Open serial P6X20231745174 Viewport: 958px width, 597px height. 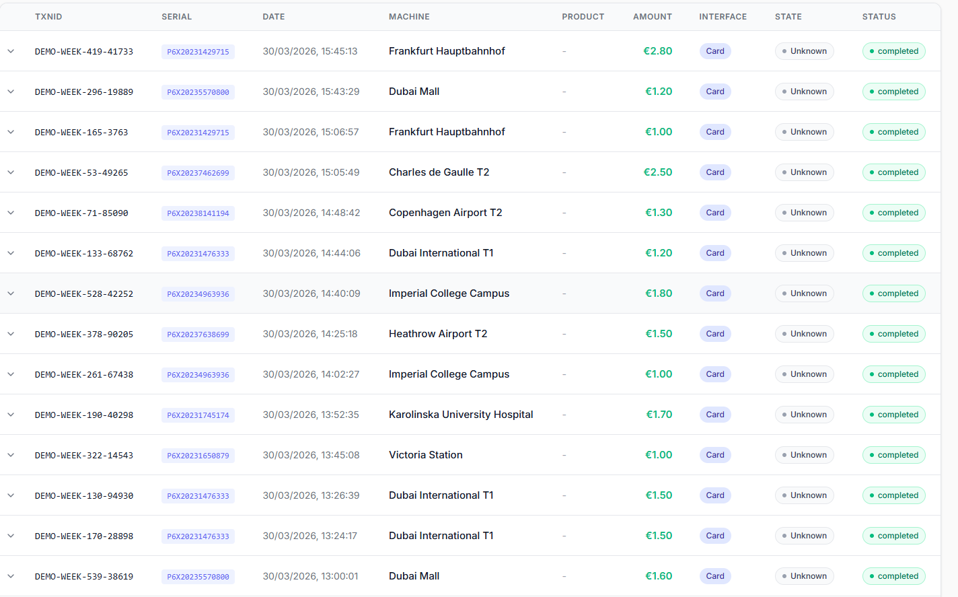click(198, 415)
